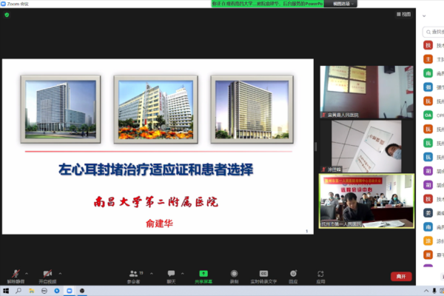Show hidden system tray icons
Screen dimensions: 444x296
pos(426,291)
